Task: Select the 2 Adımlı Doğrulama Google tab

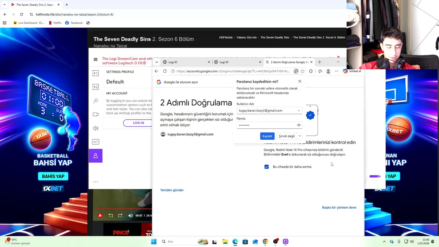Action: tap(289, 62)
